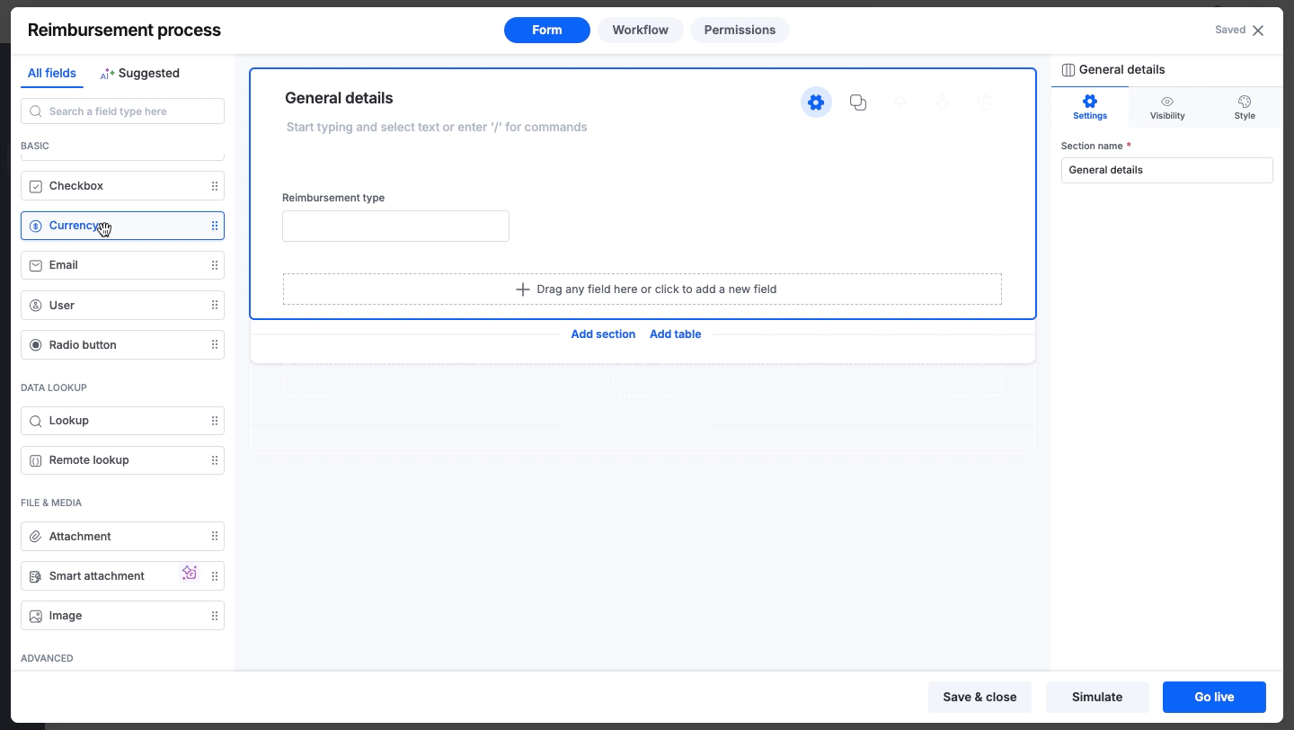This screenshot has width=1294, height=730.
Task: Grab the Checkbox drag handle
Action: (215, 186)
